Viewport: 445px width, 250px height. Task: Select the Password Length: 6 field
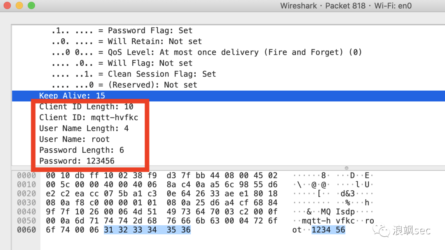pyautogui.click(x=82, y=150)
